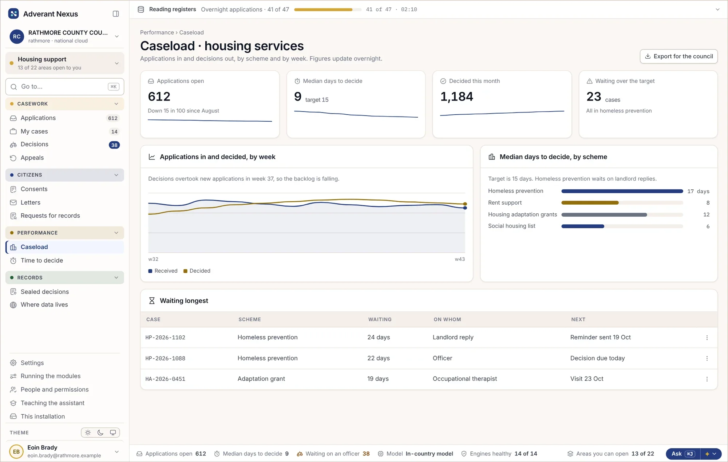This screenshot has width=728, height=462.
Task: Open row menu for case HP-2026-1102
Action: 707,337
